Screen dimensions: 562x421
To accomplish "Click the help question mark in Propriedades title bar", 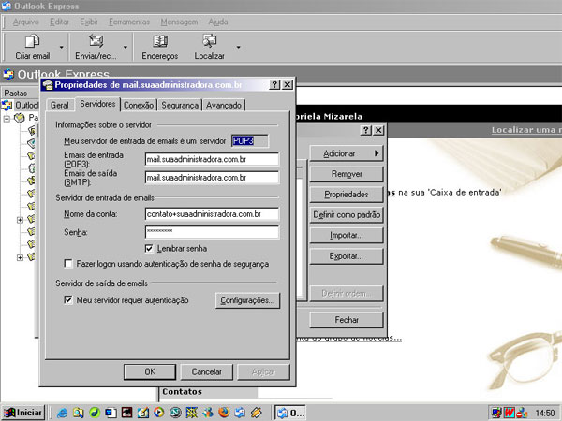I will click(275, 84).
